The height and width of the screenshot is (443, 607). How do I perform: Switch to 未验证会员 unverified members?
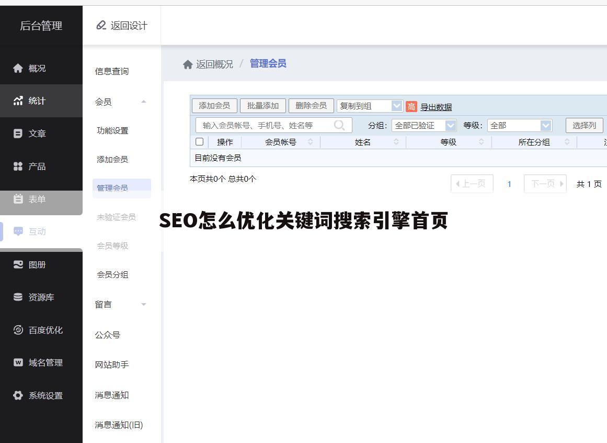[x=116, y=217]
